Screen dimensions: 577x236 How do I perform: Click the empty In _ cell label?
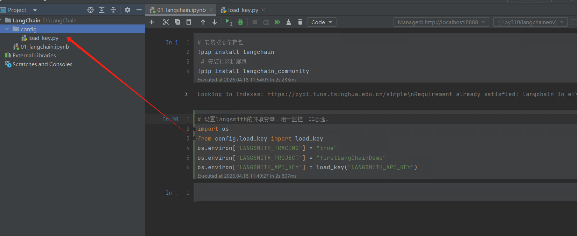(172, 193)
